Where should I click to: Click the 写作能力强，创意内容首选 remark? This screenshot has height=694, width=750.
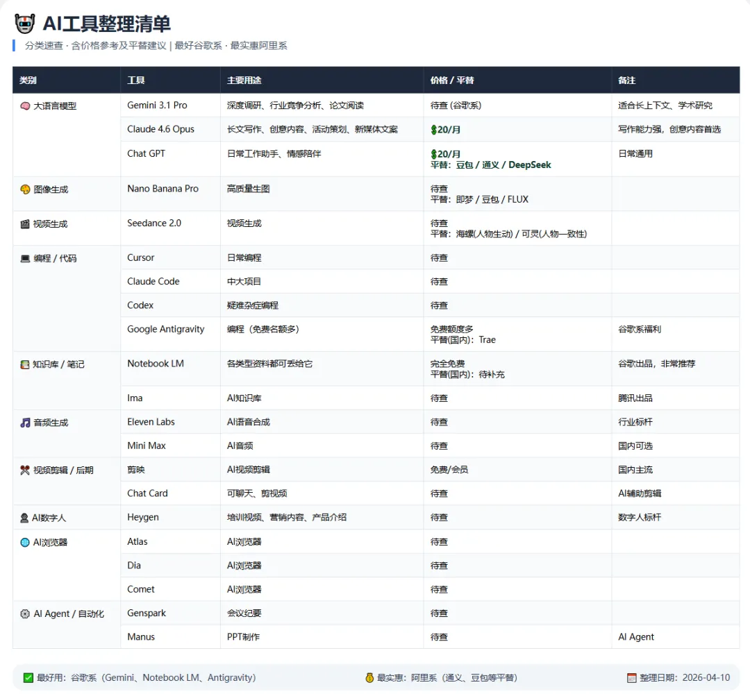[669, 130]
